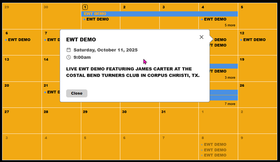Click the gray Close button
Screen dimensions: 280x162
click(77, 93)
